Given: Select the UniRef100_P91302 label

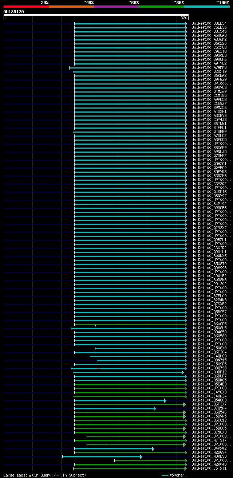Looking at the screenshot, I should coord(209,284).
